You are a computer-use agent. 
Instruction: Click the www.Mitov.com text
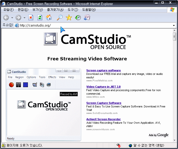click(x=96, y=97)
